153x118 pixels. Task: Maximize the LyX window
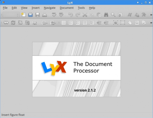pyautogui.click(x=146, y=3)
